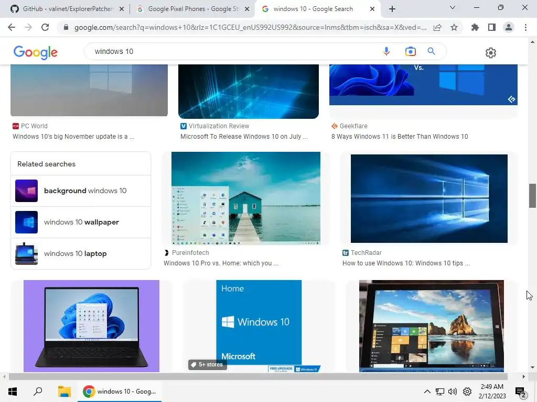Open the Extensions puzzle icon

pyautogui.click(x=475, y=27)
